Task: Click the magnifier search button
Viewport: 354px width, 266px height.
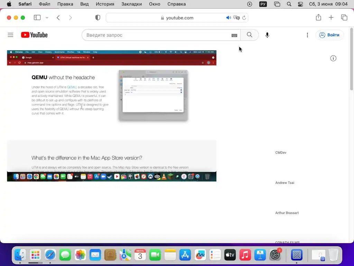Action: 250,35
